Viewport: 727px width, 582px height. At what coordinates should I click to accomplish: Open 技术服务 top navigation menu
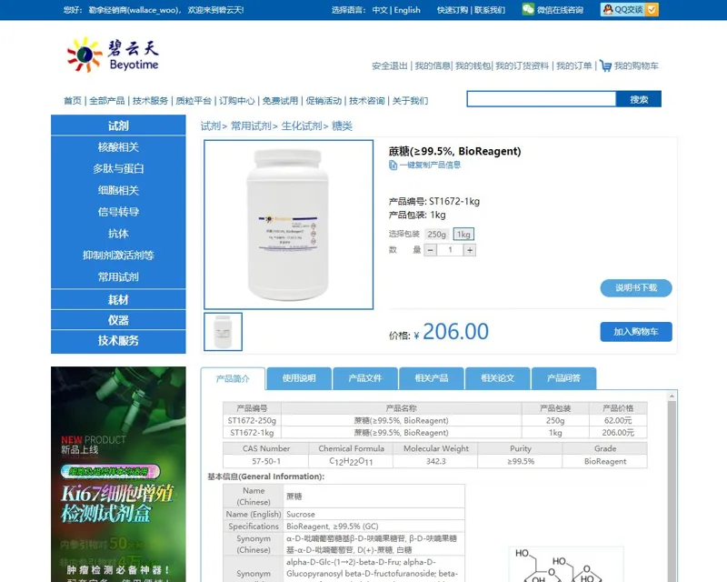[150, 101]
